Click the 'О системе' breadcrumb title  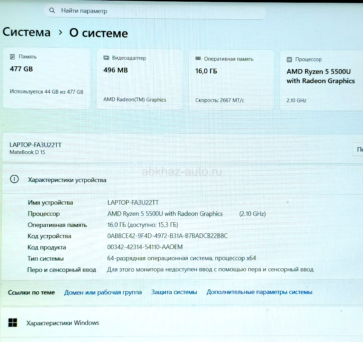point(98,33)
